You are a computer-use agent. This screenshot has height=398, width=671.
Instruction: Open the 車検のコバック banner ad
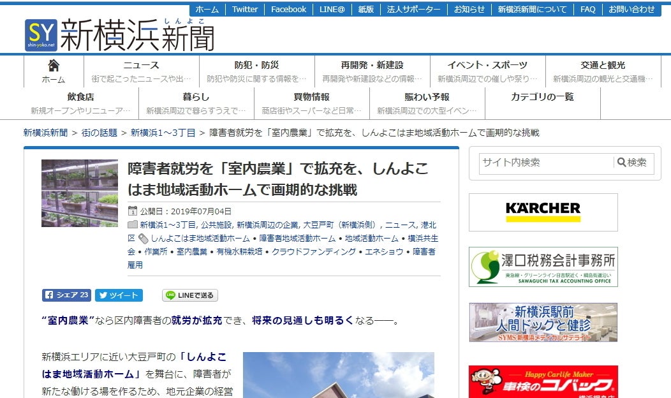point(543,383)
